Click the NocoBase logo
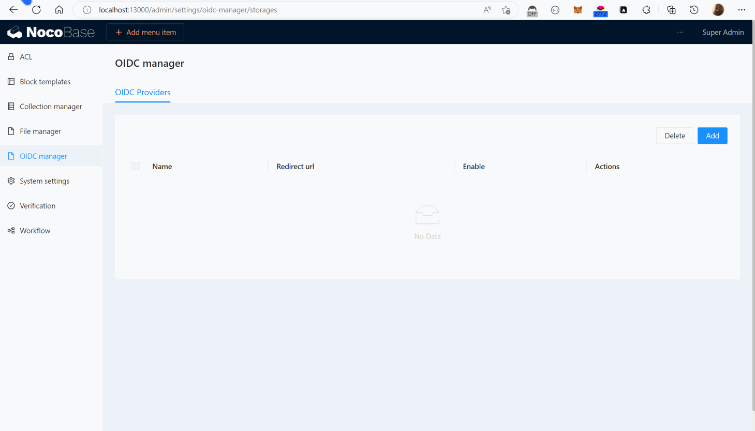This screenshot has height=431, width=755. (51, 32)
